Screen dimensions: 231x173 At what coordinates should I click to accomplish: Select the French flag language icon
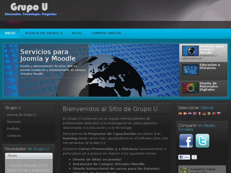click(200, 114)
